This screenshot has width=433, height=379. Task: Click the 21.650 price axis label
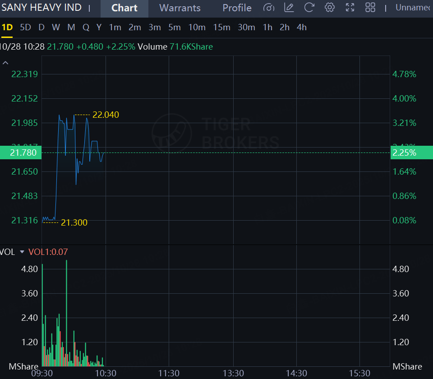24,171
